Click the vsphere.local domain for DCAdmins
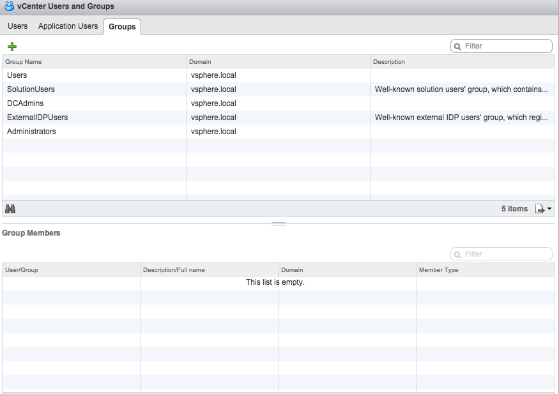Image resolution: width=559 pixels, height=394 pixels. 213,103
